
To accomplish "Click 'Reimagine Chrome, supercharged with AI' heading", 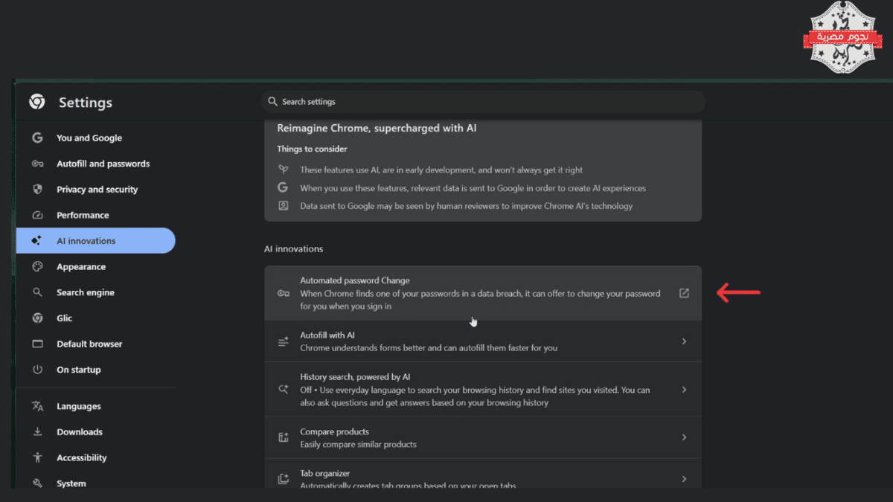I will 377,128.
